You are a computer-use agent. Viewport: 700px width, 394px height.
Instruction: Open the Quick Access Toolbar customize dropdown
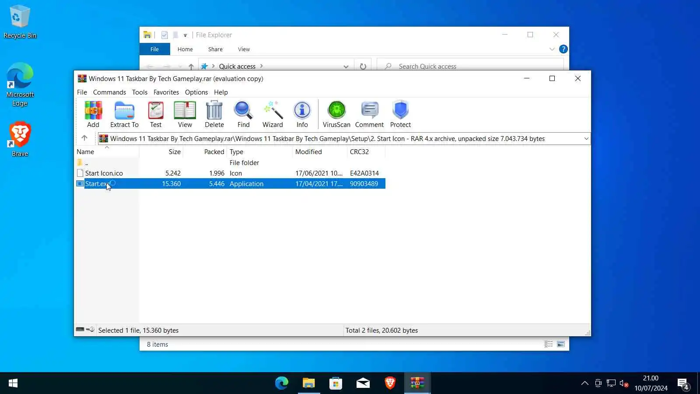[x=185, y=35]
